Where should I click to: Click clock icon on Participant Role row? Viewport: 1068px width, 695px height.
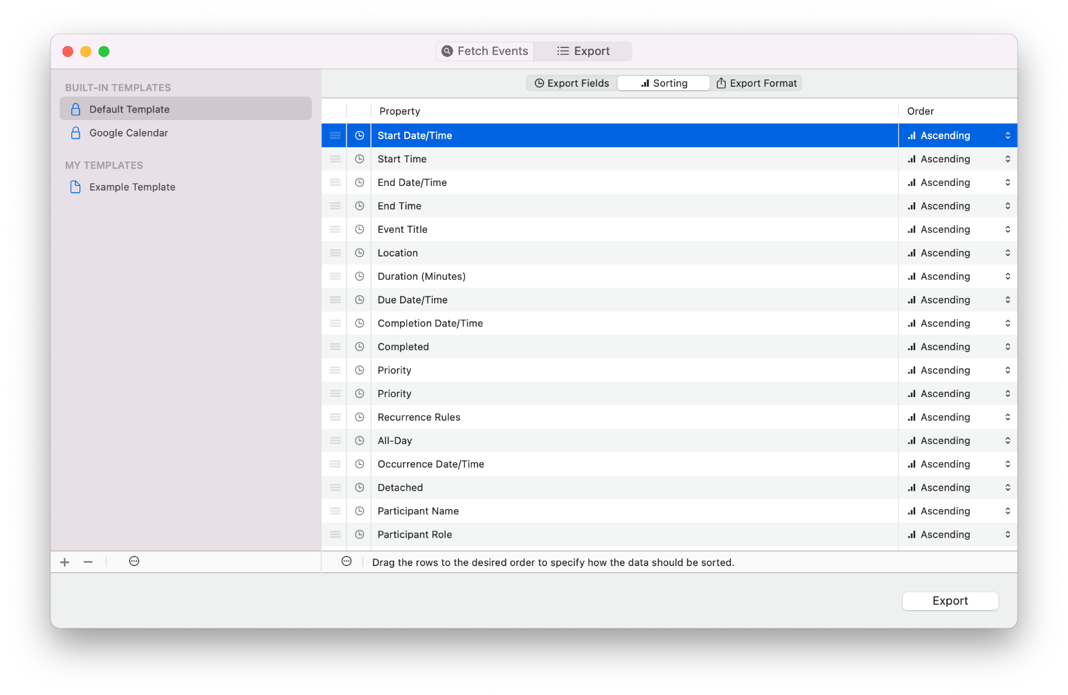(x=359, y=534)
